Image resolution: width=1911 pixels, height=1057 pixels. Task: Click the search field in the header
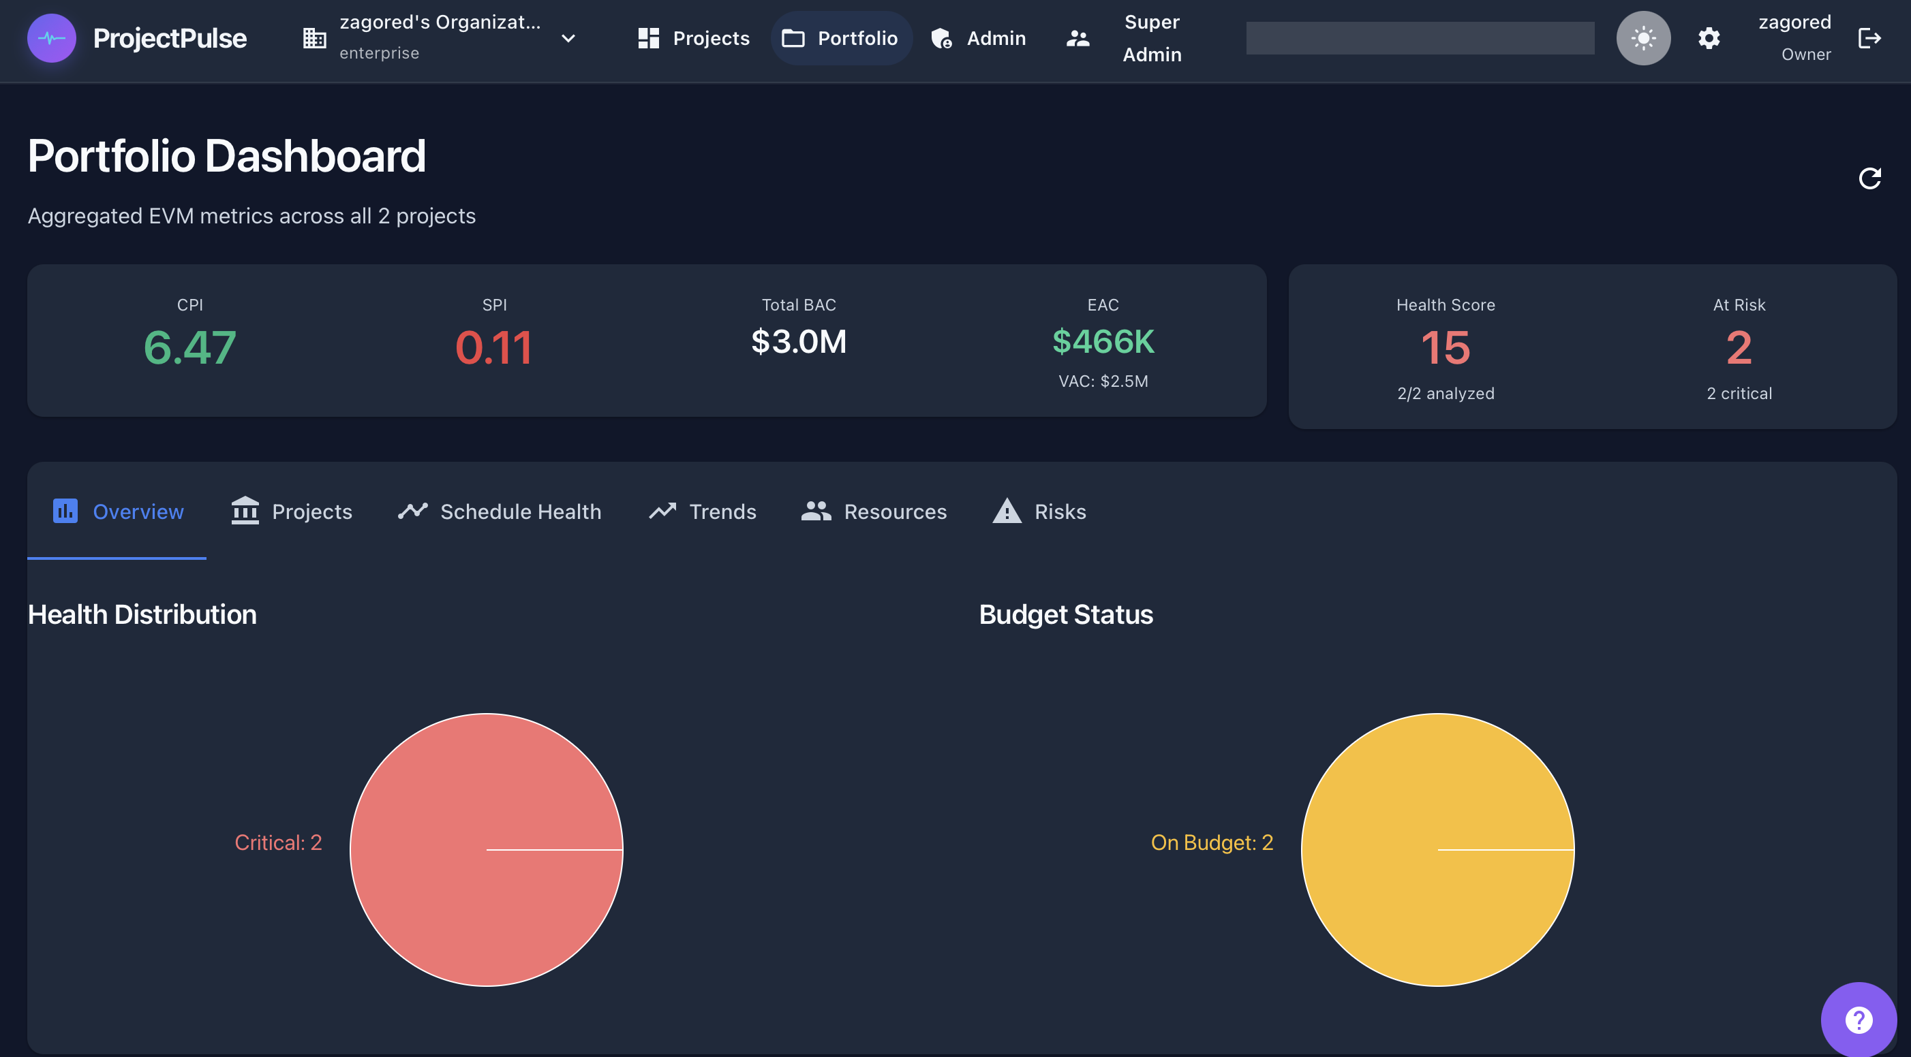click(x=1419, y=38)
